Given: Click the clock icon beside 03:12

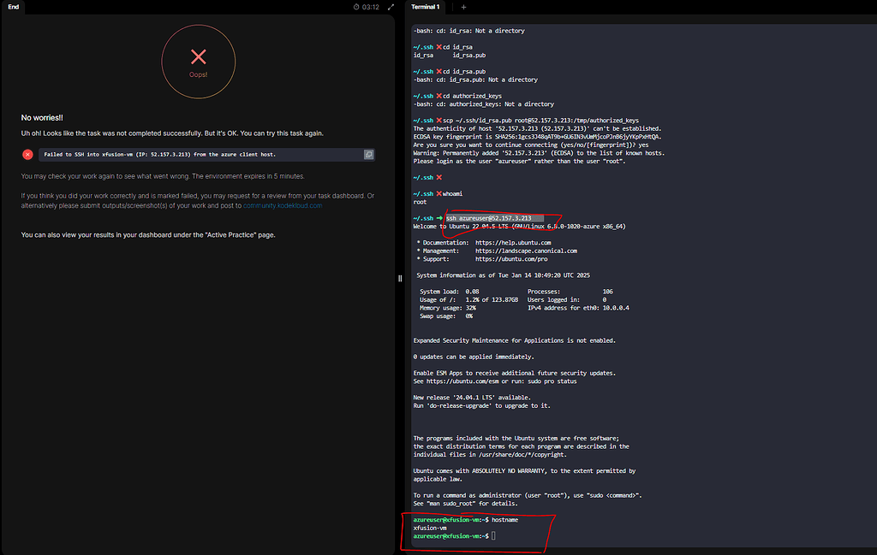Looking at the screenshot, I should pos(356,7).
